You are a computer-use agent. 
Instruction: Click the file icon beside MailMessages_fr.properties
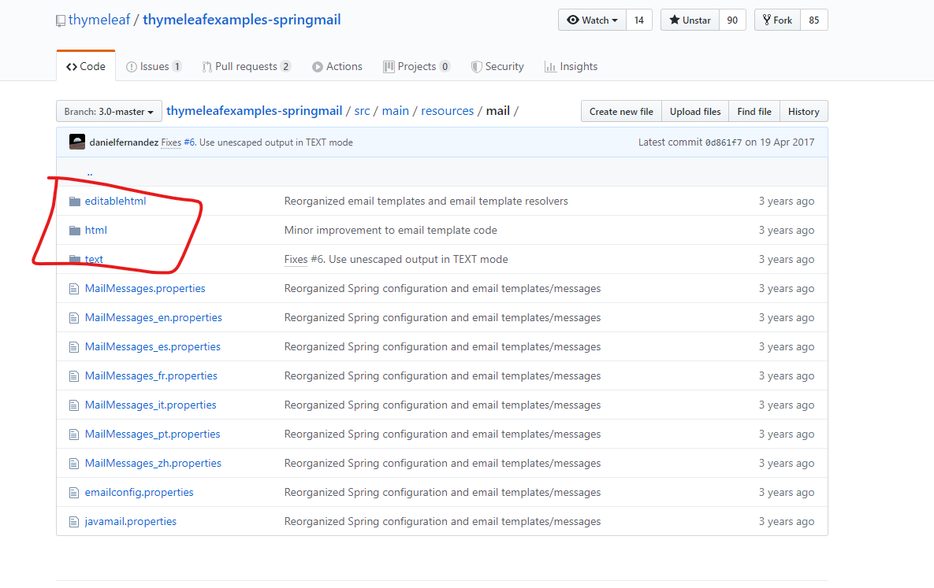(x=74, y=376)
